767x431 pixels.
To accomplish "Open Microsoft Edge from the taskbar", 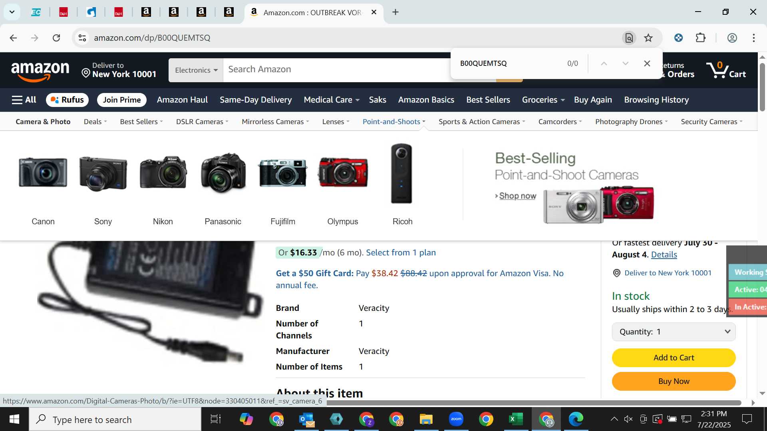I will (x=576, y=419).
